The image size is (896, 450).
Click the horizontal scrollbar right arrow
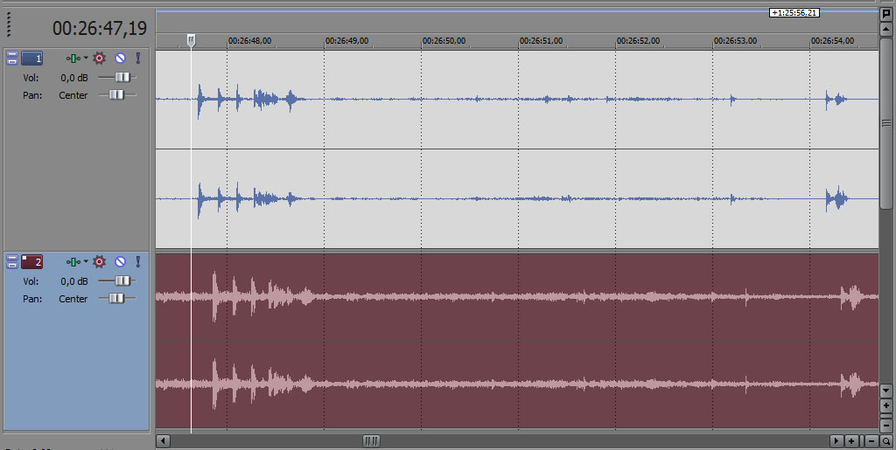click(x=836, y=441)
